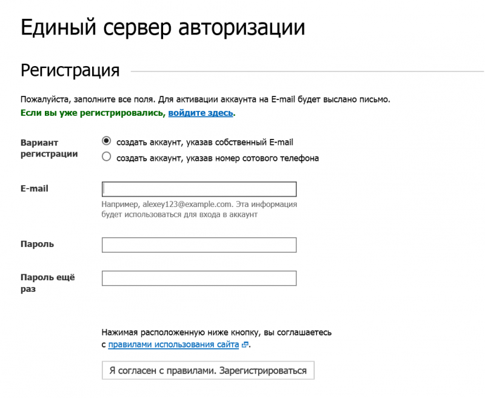Focus the E-mail input field

click(x=199, y=189)
